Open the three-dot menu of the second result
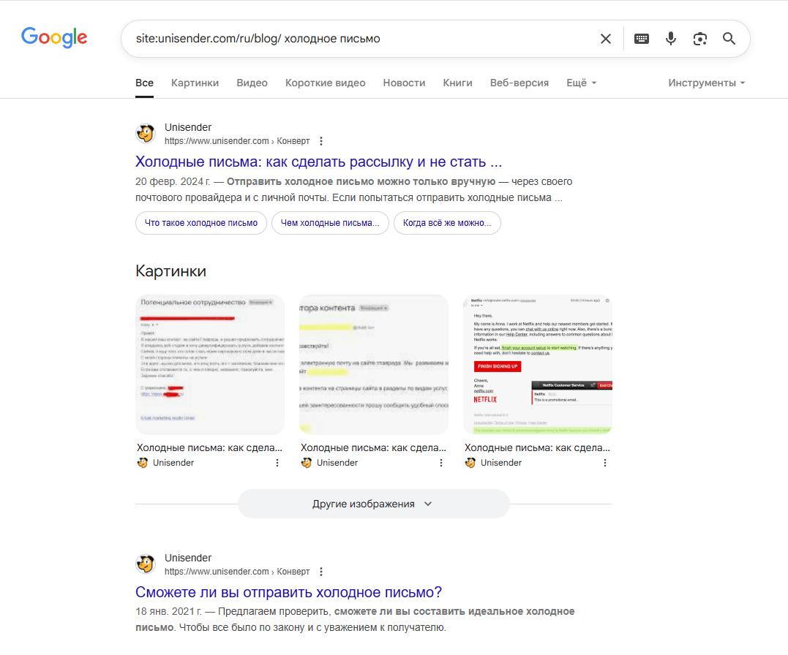This screenshot has width=788, height=655. click(321, 572)
